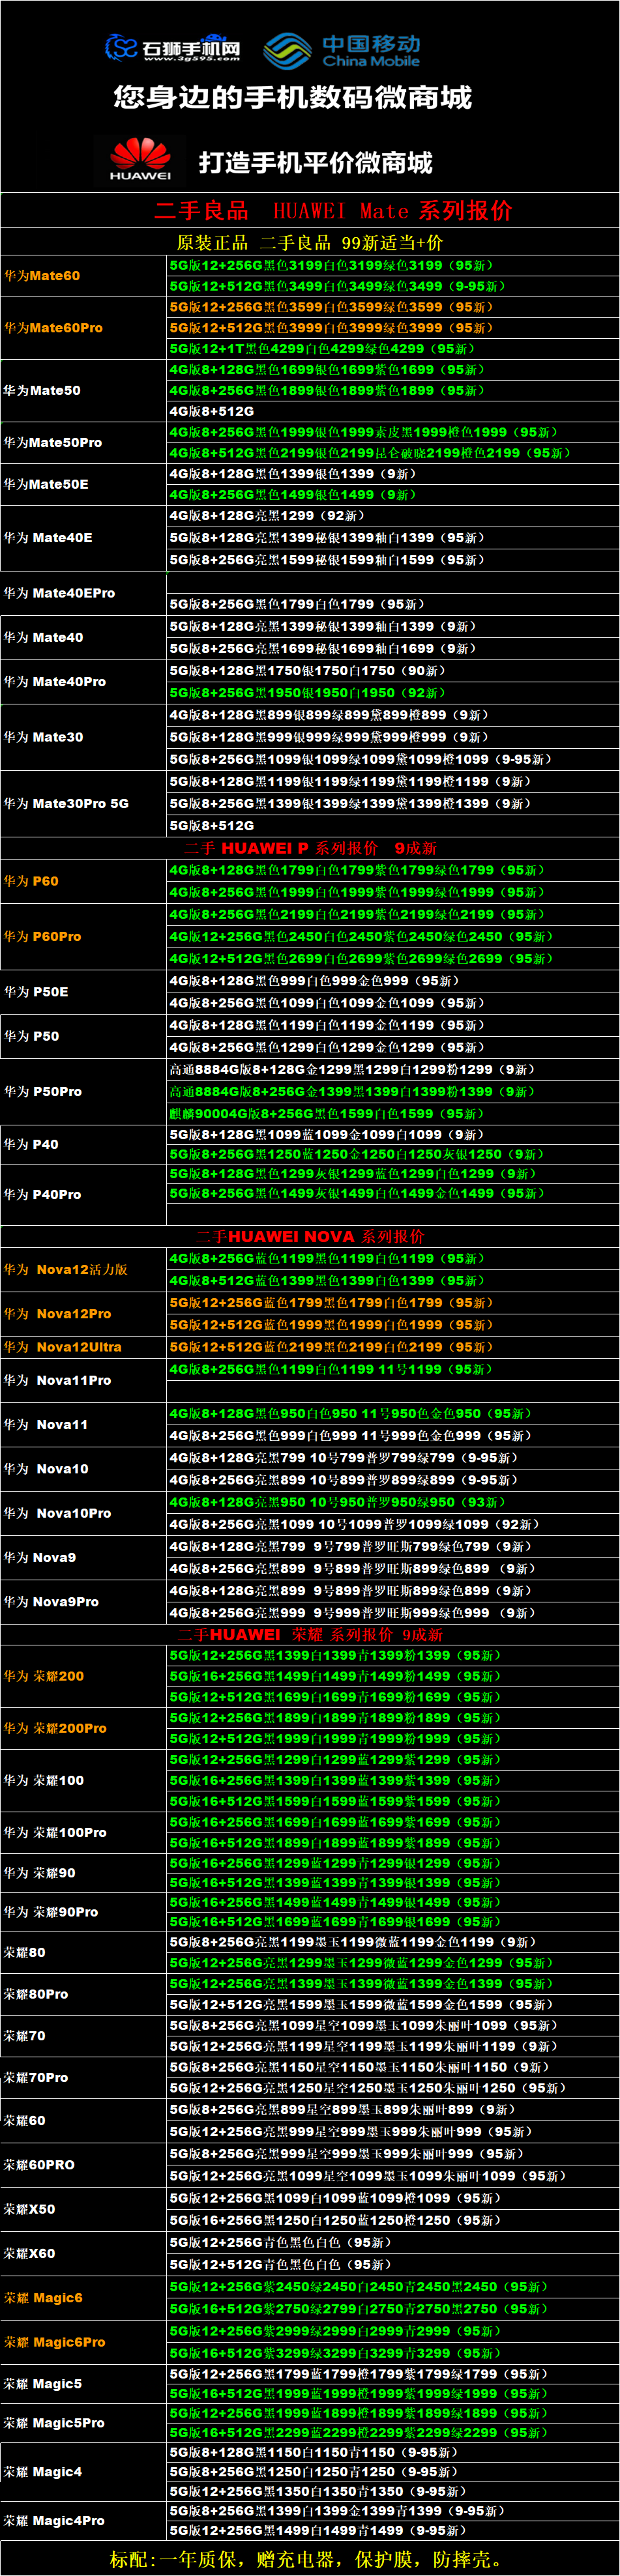Select the 华为 Nova10Pro model cell
The height and width of the screenshot is (2576, 620).
[x=83, y=1514]
